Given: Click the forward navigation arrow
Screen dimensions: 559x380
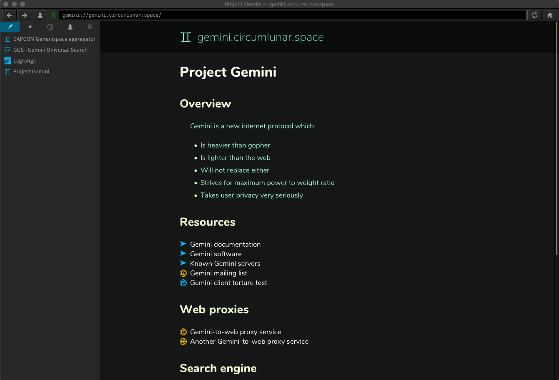Looking at the screenshot, I should coord(25,15).
